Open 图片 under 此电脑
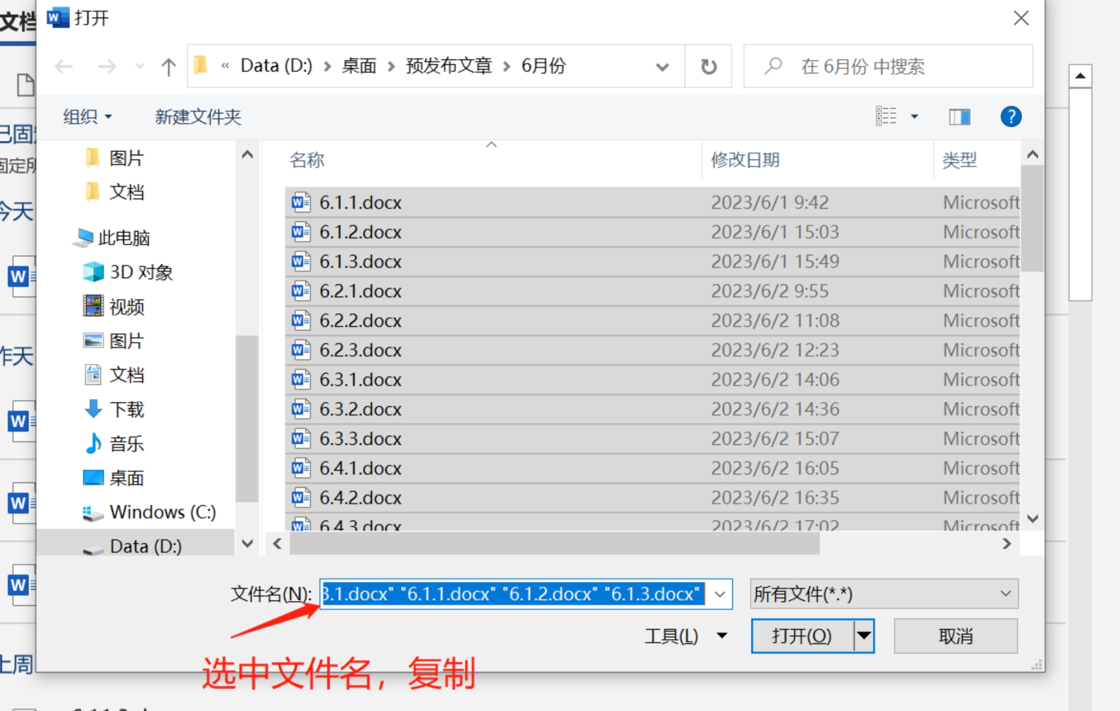1120x711 pixels. [113, 340]
